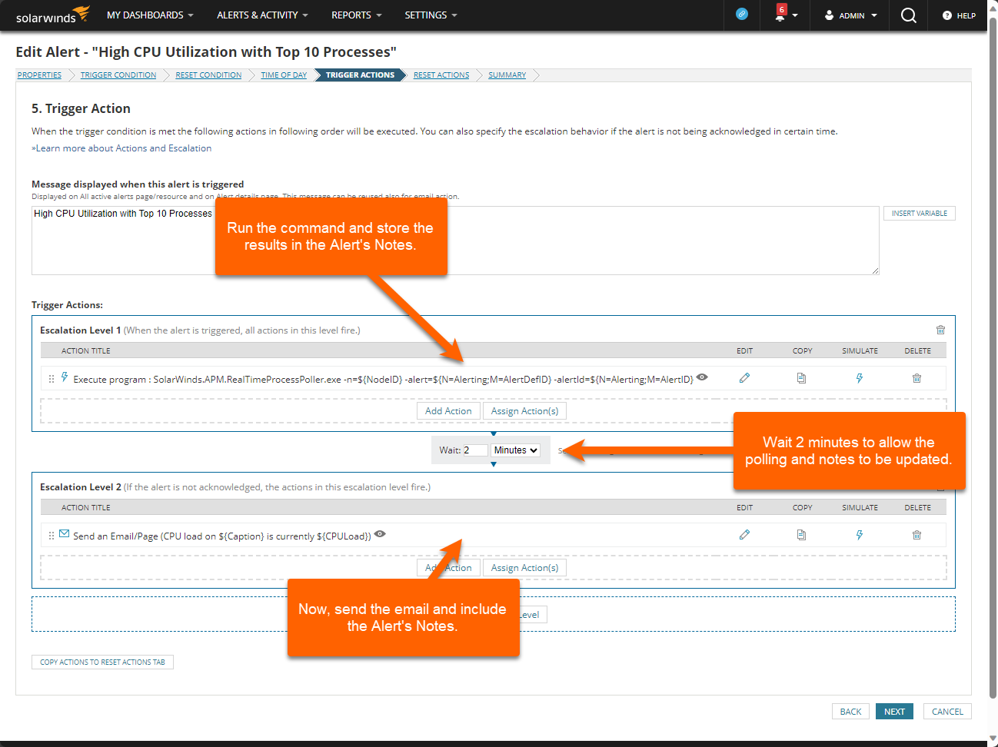Click Assign Action(s) in Escalation Level 1
The height and width of the screenshot is (747, 998).
pos(525,411)
